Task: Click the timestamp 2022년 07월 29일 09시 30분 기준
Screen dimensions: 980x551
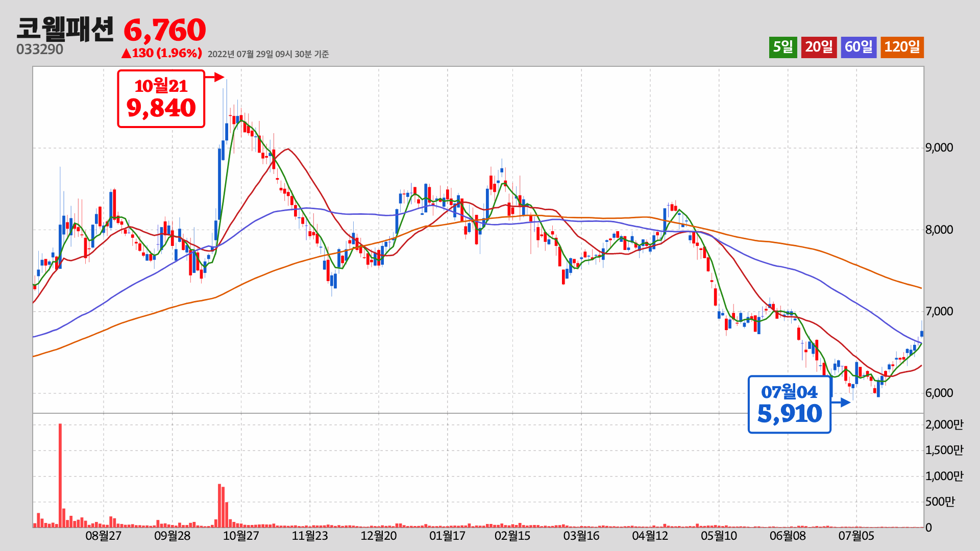Action: click(268, 54)
